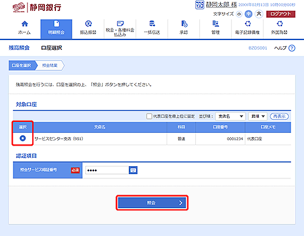Click the 支店名 column header
304x236 pixels.
coord(100,127)
